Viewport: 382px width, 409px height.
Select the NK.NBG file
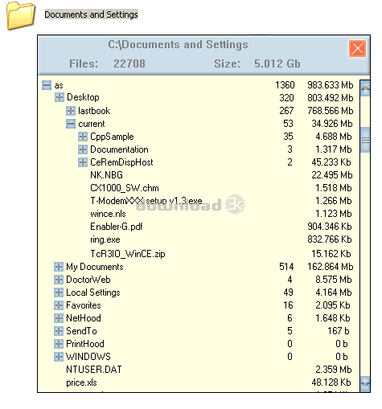[106, 175]
